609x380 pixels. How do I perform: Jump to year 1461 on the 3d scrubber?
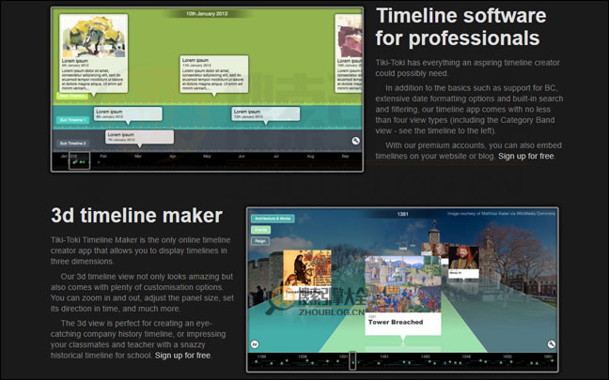click(x=384, y=357)
